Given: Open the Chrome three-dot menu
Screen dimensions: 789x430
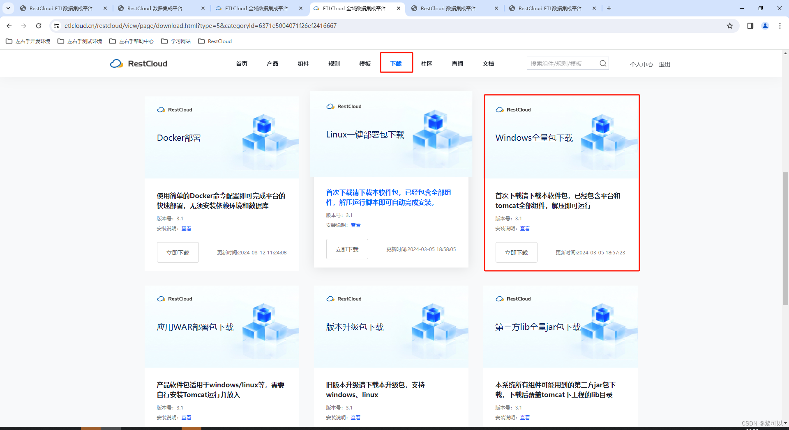Looking at the screenshot, I should (x=780, y=25).
